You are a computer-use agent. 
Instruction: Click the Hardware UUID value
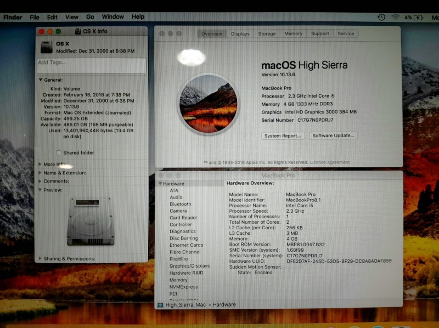pos(339,261)
